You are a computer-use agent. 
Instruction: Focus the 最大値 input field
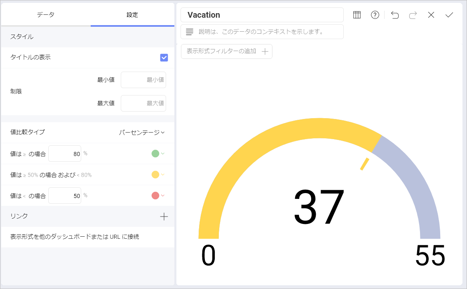point(143,103)
